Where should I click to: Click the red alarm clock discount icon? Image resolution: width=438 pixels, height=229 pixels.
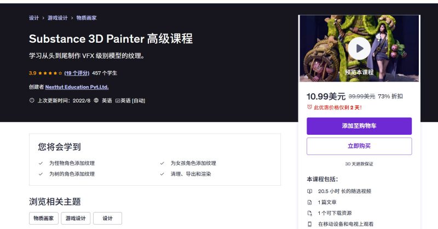click(309, 107)
